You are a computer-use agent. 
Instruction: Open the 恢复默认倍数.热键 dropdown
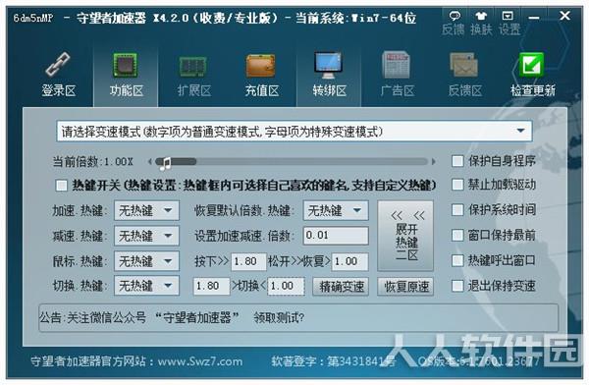tap(336, 210)
